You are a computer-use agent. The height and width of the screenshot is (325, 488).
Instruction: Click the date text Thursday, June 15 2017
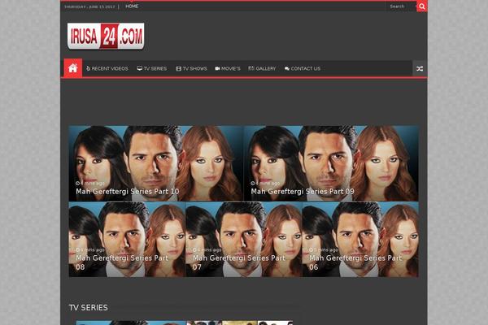[x=89, y=6]
